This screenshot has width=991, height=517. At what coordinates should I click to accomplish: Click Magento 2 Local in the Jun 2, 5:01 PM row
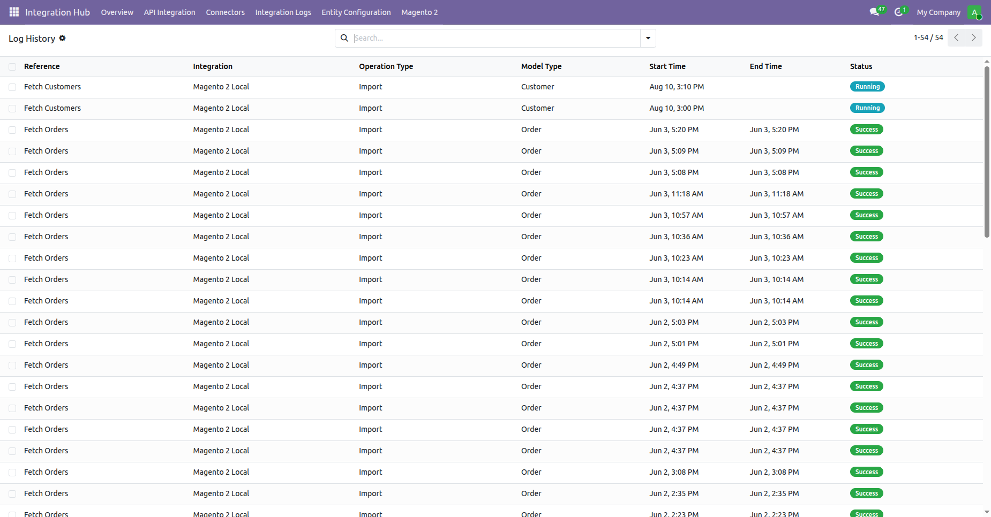[x=221, y=344]
